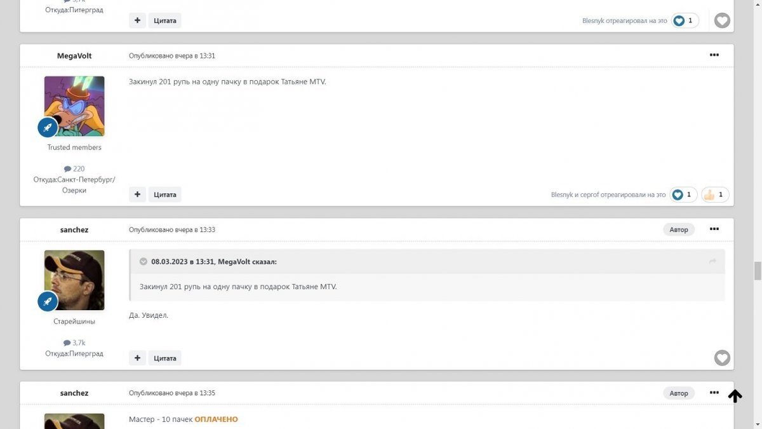The height and width of the screenshot is (429, 762).
Task: Go to quoted post via share arrow
Action: point(712,261)
